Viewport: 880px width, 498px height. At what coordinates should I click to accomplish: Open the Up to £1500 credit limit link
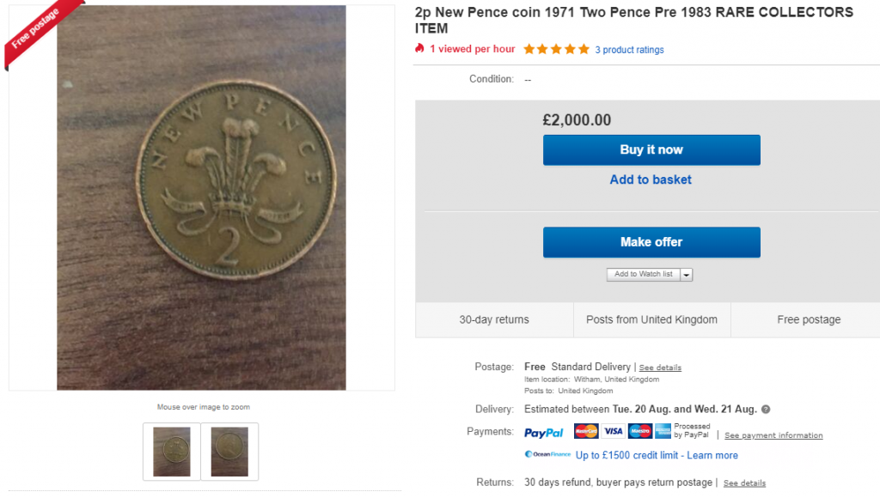[657, 455]
